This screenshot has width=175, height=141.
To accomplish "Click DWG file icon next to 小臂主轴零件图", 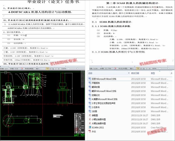I will pyautogui.click(x=90, y=119).
